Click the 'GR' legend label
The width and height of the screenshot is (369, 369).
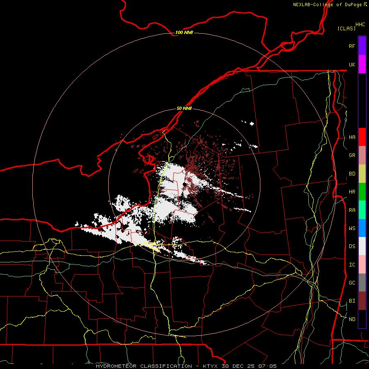coord(352,155)
